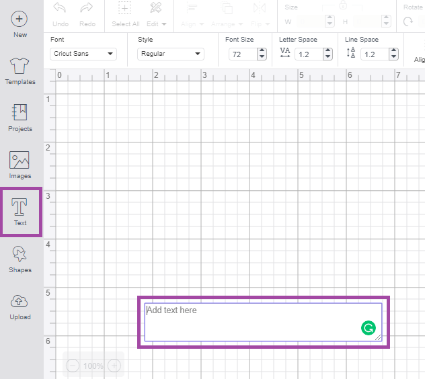Increase Font Size with the up arrow
425x379 pixels.
click(262, 51)
